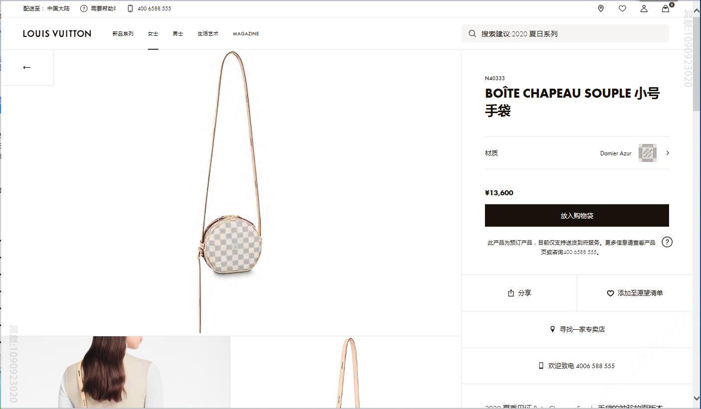Open the shopping bag icon

pos(666,8)
